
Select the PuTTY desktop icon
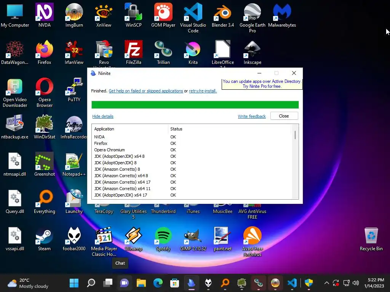click(x=74, y=90)
